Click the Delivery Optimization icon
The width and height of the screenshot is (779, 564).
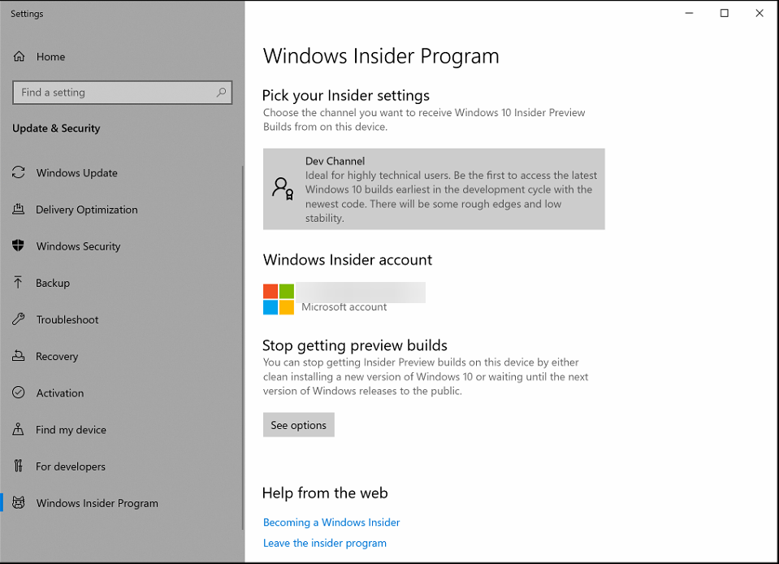click(19, 209)
